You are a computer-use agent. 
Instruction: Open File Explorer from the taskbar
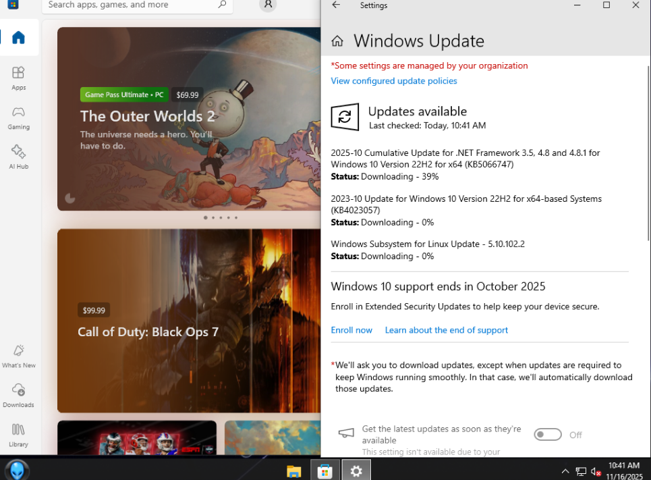293,471
